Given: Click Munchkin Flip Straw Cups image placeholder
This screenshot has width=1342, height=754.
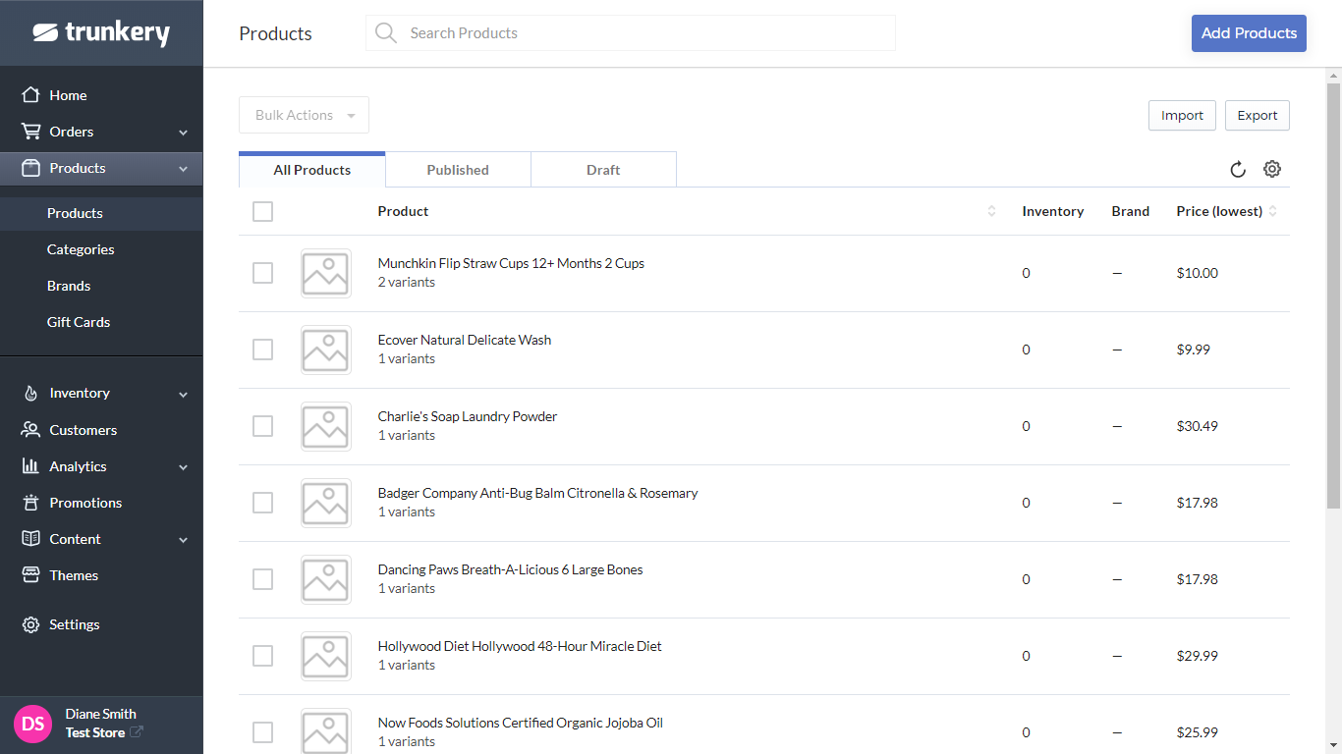Looking at the screenshot, I should click(x=325, y=273).
